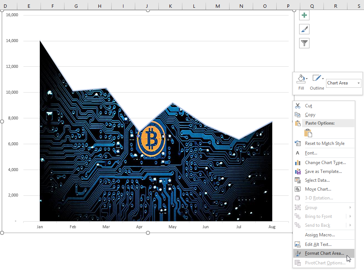Click the Paste clipboard option icon
Viewport: 364px width, 271px height.
tap(308, 133)
